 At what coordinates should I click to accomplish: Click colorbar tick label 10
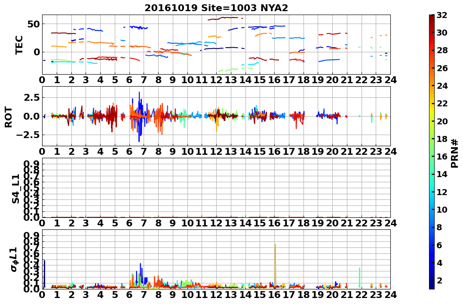pos(442,209)
